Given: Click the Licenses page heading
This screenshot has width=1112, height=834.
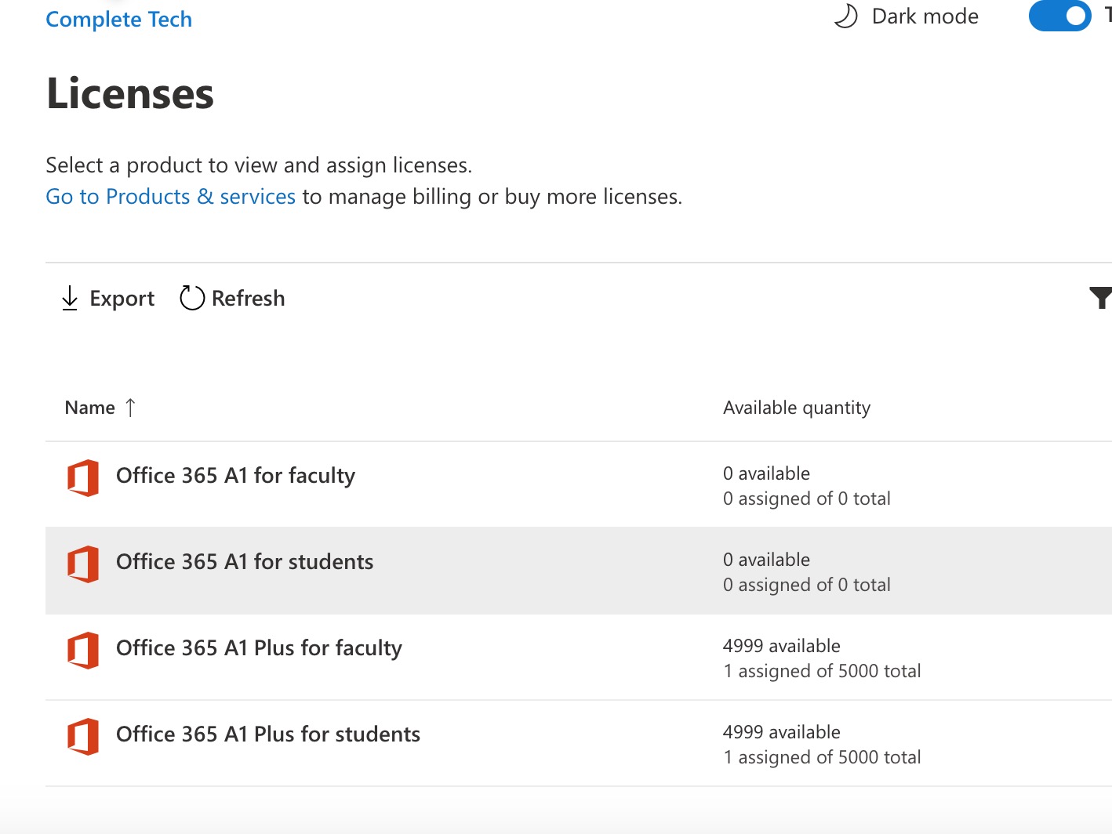Looking at the screenshot, I should pos(130,94).
